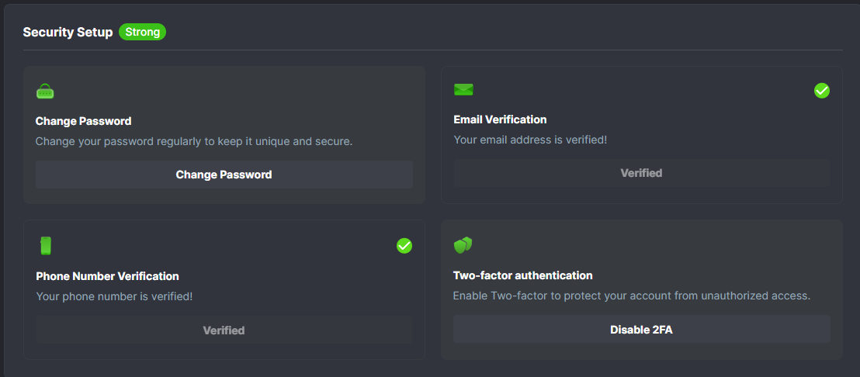The width and height of the screenshot is (860, 377).
Task: Click the green email envelope icon
Action: (463, 90)
